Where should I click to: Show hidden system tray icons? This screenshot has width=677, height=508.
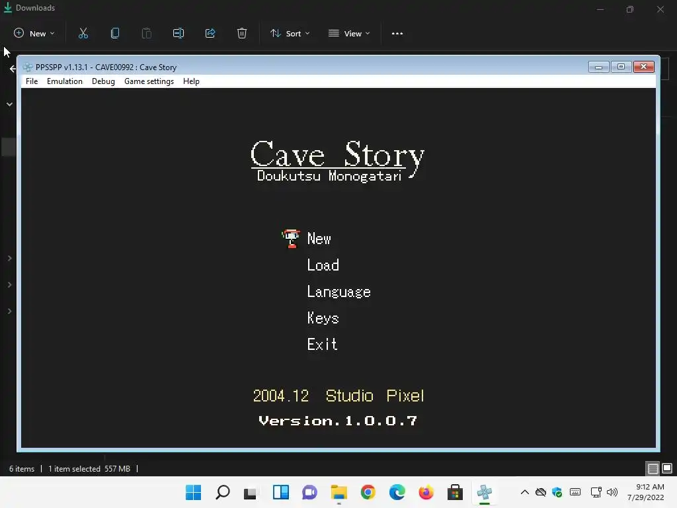tap(524, 492)
